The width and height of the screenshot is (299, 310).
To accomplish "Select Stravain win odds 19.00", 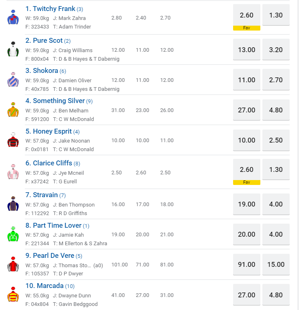I will [247, 204].
